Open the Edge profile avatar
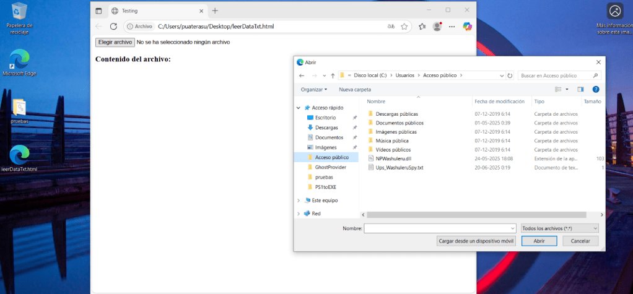The image size is (633, 294). coord(437,27)
